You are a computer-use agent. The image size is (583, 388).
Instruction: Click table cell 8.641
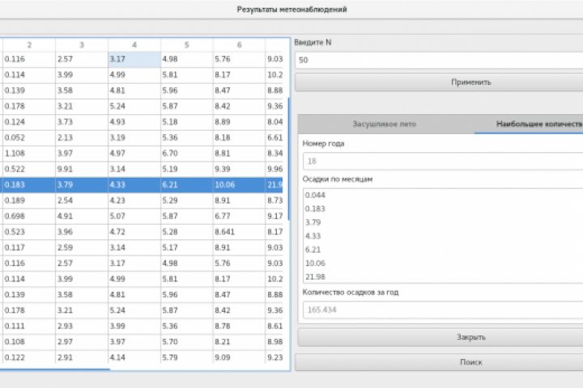[x=239, y=232]
